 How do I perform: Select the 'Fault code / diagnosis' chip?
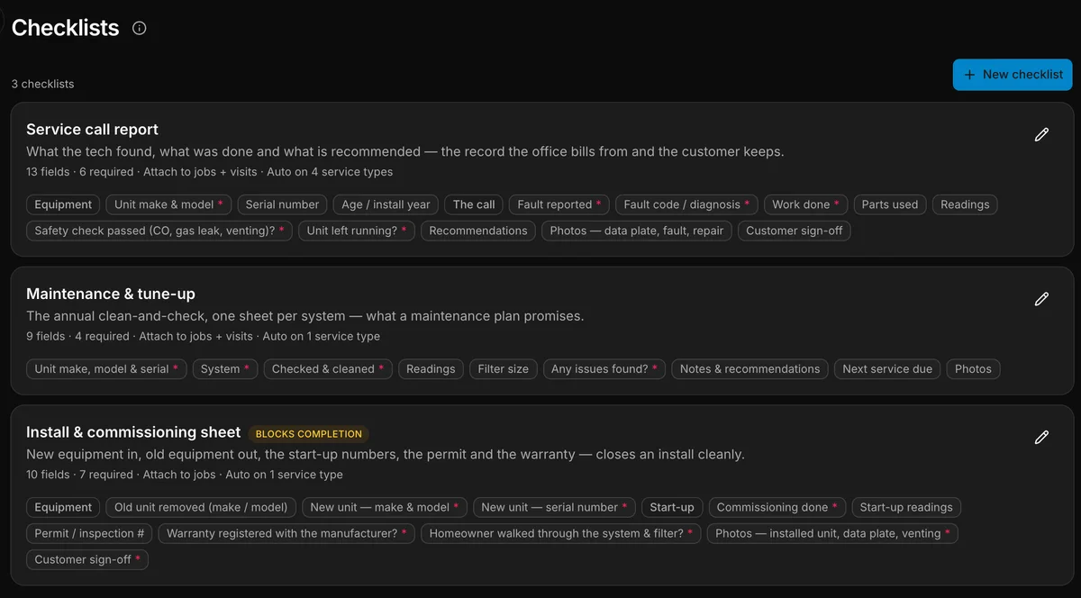[x=686, y=204]
